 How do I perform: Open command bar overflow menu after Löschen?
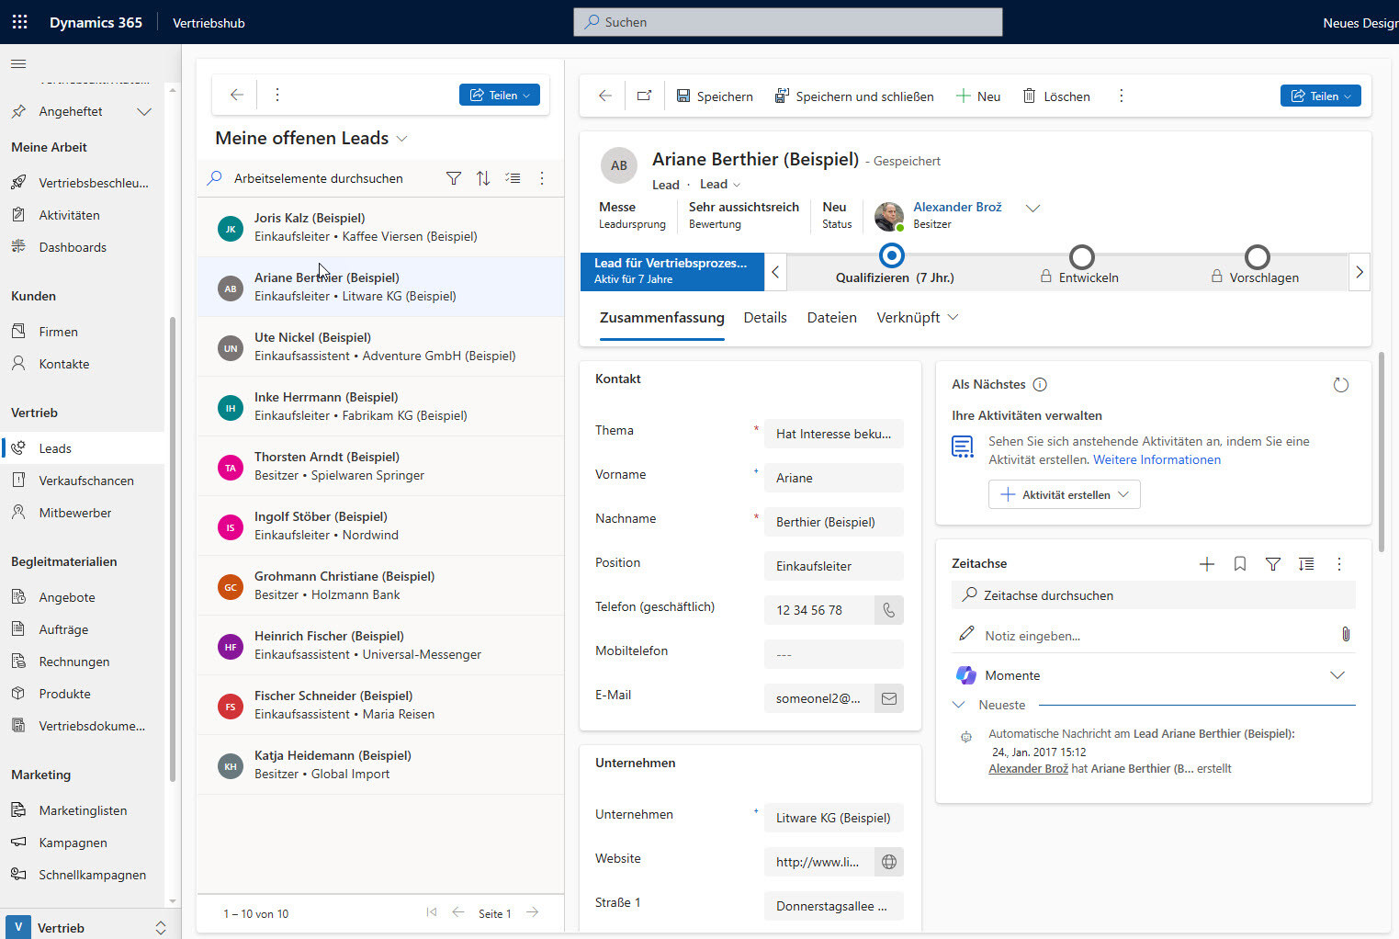(x=1121, y=96)
